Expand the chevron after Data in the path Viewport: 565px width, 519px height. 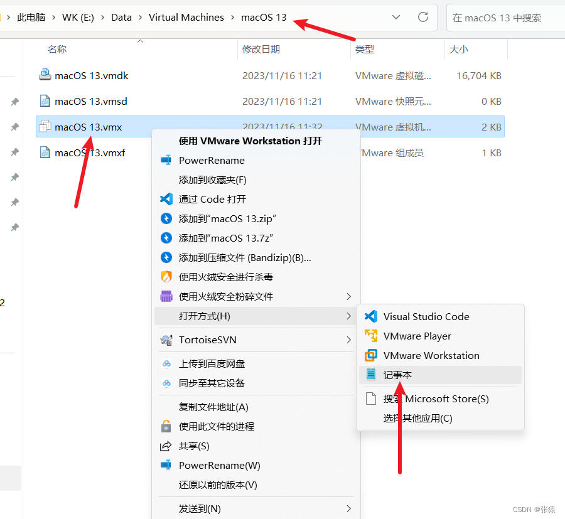140,18
